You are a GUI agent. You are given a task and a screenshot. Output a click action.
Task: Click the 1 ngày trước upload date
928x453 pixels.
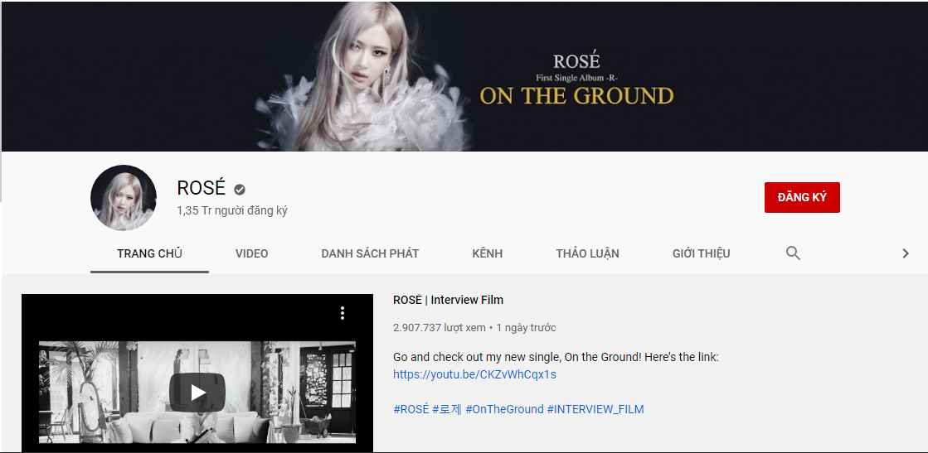[x=526, y=328]
